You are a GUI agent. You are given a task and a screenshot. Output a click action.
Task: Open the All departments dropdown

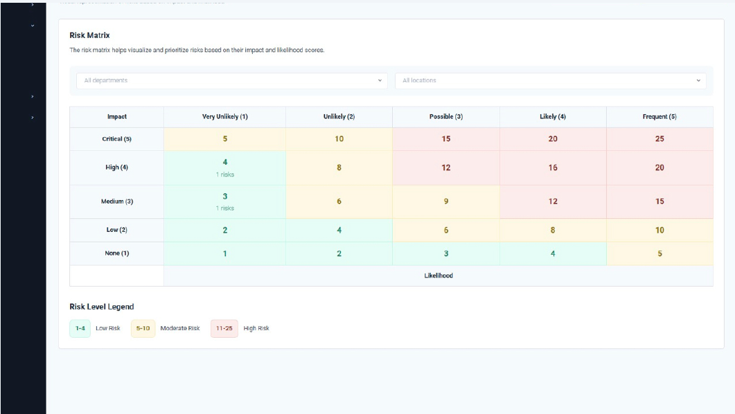[x=232, y=80]
